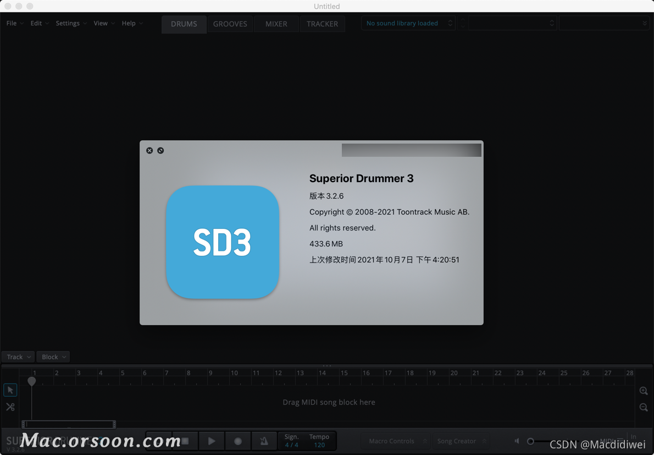Click bar 25 on the timeline ruler
Viewport: 654px width, 455px height.
pos(564,373)
